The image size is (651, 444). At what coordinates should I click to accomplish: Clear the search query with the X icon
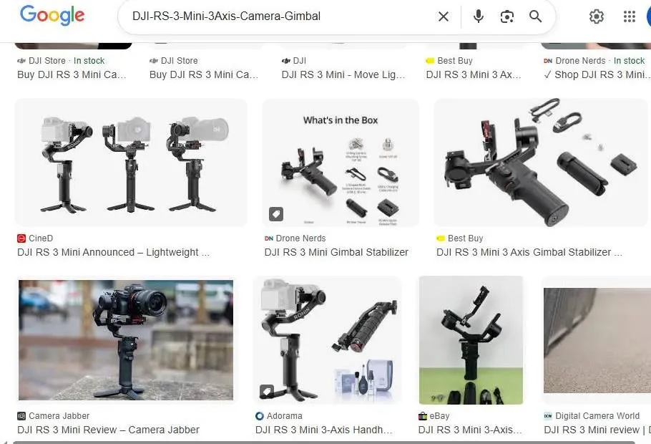point(443,16)
